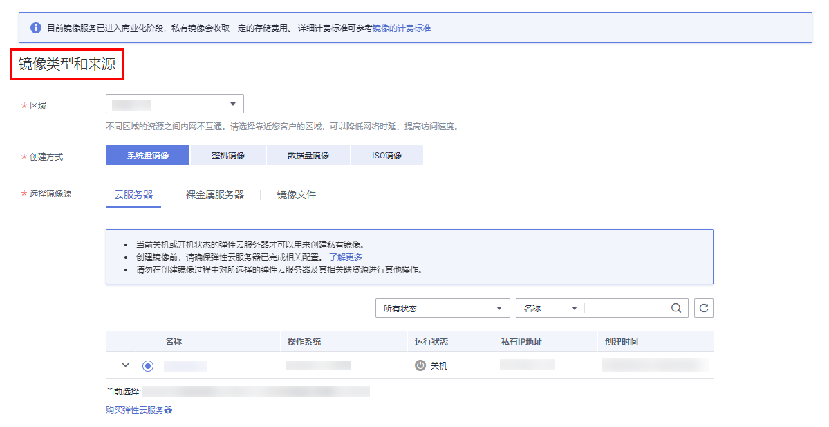Open the 区域 region dropdown
Screen dimensions: 829x427
pos(174,105)
